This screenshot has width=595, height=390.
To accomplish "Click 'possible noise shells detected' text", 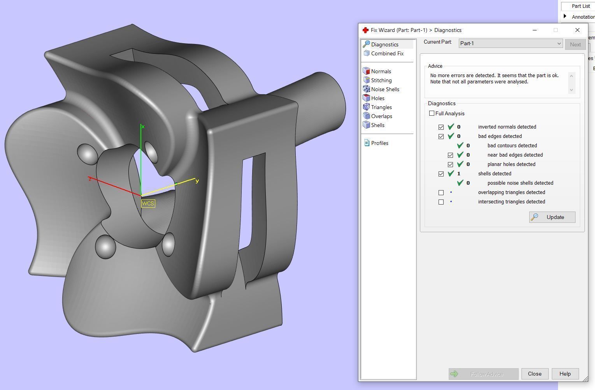I will pyautogui.click(x=520, y=183).
